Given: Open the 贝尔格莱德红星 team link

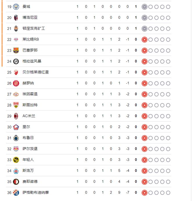Looking at the screenshot, I should pos(35,72).
